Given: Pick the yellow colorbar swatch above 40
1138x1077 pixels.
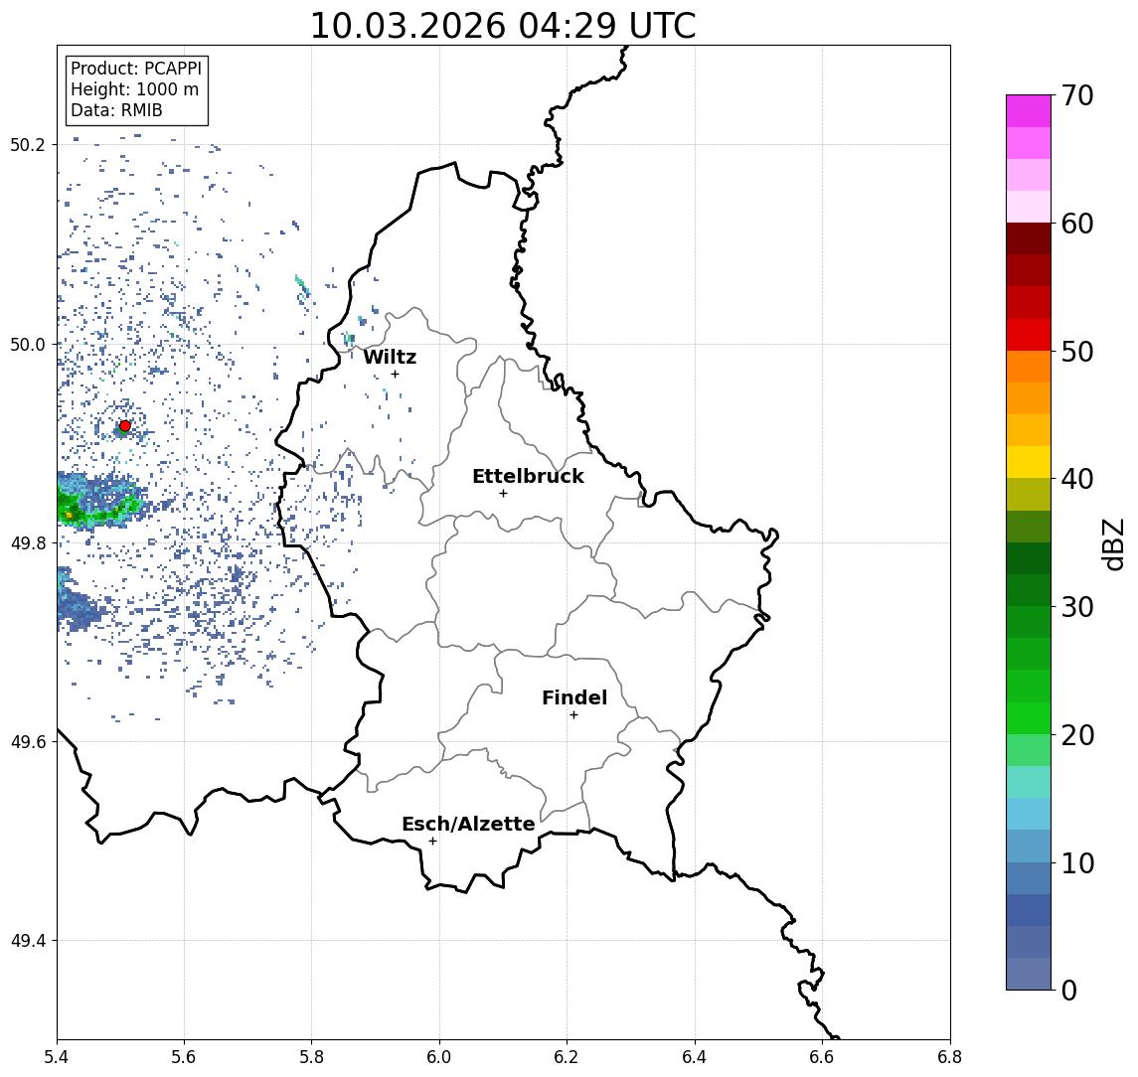Looking at the screenshot, I should click(x=1029, y=463).
